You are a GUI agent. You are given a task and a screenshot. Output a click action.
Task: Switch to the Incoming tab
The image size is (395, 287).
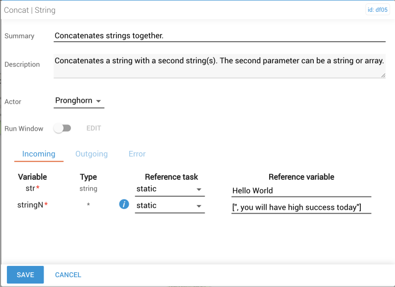click(39, 154)
